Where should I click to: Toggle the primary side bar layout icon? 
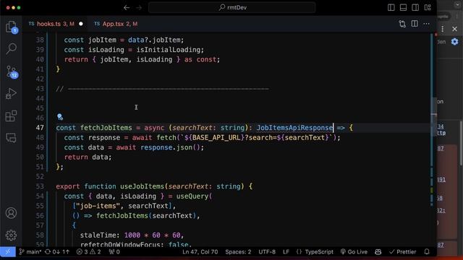point(391,8)
